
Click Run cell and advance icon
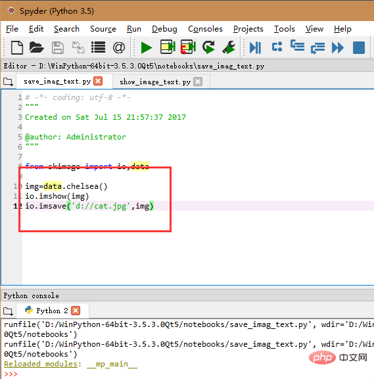pos(188,47)
